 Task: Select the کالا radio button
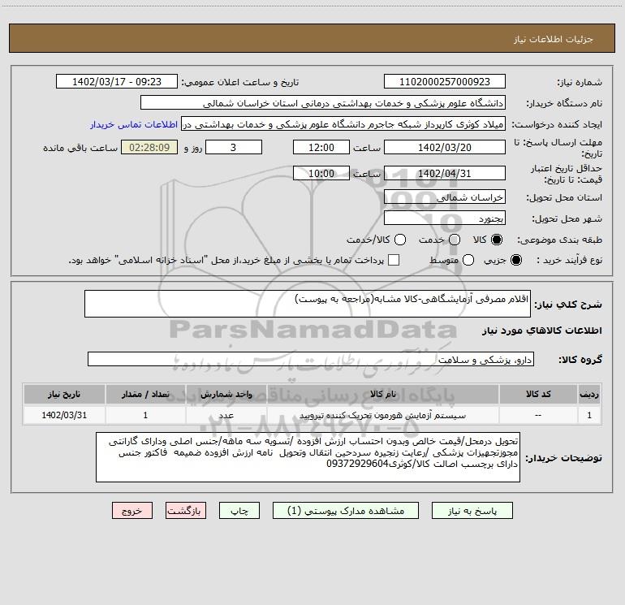(497, 240)
